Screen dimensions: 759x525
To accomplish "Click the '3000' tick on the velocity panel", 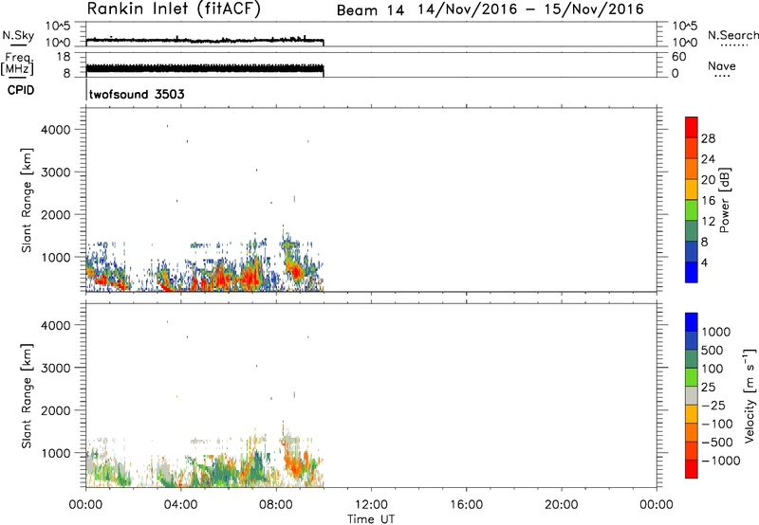I will click(x=56, y=368).
